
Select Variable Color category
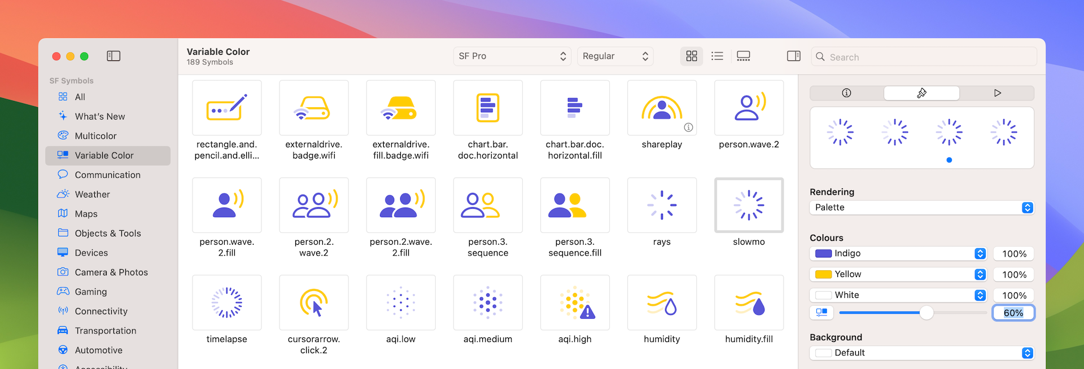coord(108,155)
